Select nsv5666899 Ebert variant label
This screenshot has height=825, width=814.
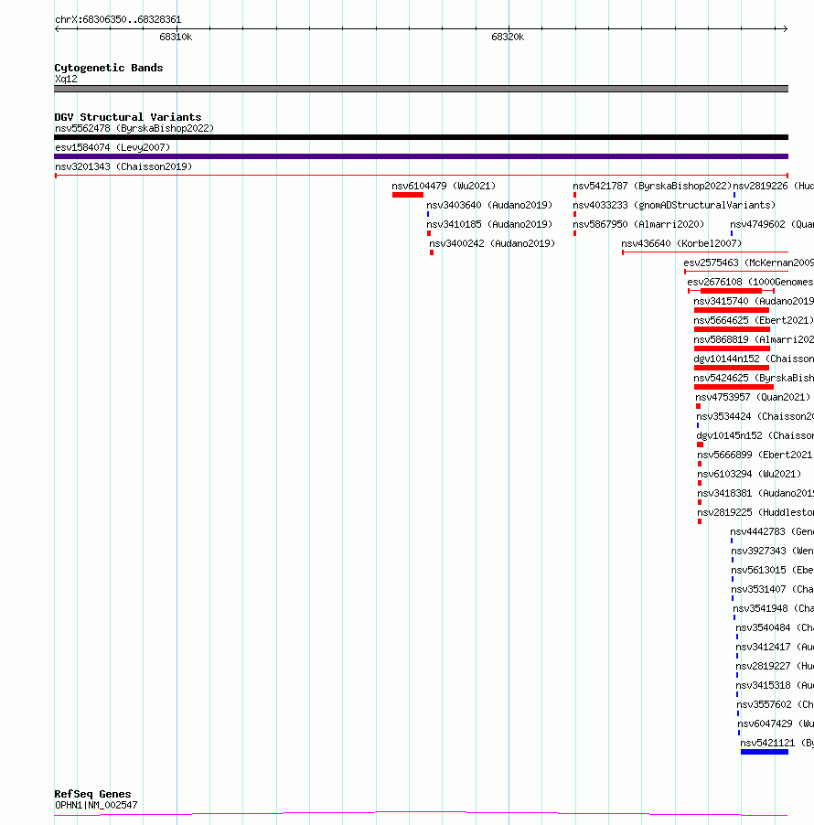tap(755, 455)
